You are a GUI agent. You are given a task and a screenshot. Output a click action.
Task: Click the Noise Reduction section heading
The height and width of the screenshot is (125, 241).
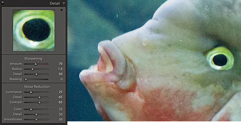coord(37,87)
